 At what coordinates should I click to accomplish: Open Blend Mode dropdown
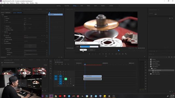tap(30, 38)
